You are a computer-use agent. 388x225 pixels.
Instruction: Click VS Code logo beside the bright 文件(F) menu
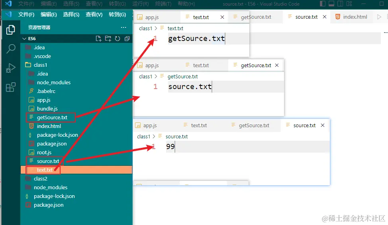[x=9, y=14]
